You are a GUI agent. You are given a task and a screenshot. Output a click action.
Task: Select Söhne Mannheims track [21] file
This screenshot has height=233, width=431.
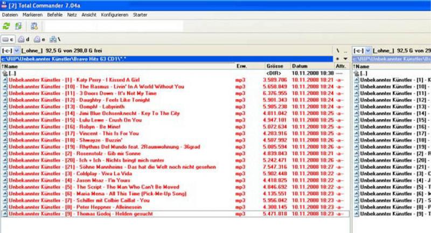click(x=176, y=167)
